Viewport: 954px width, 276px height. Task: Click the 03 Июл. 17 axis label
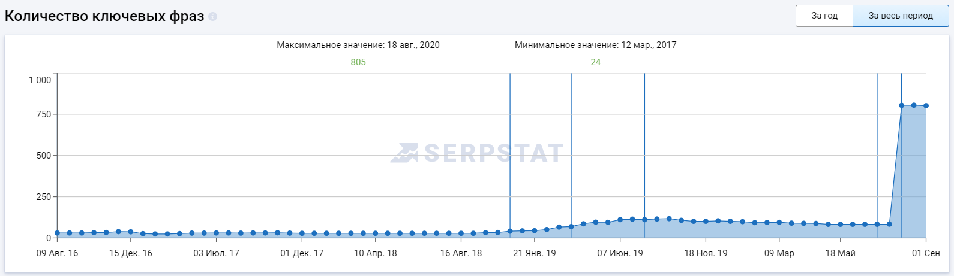216,253
